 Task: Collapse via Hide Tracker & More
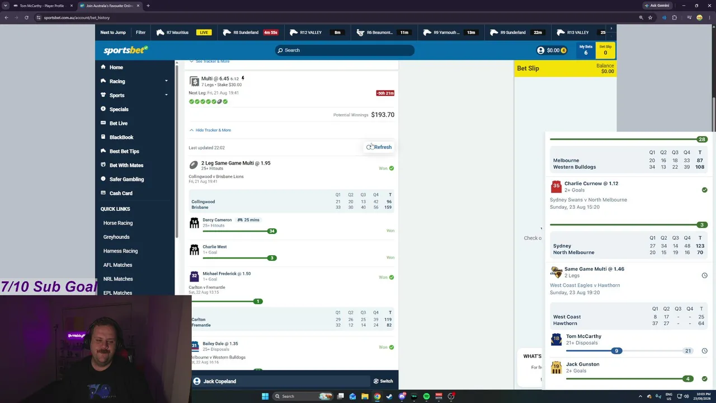coord(210,130)
